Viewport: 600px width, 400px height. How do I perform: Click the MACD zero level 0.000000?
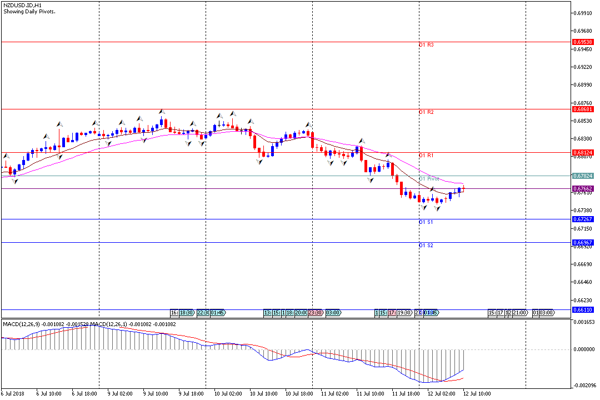(x=584, y=349)
